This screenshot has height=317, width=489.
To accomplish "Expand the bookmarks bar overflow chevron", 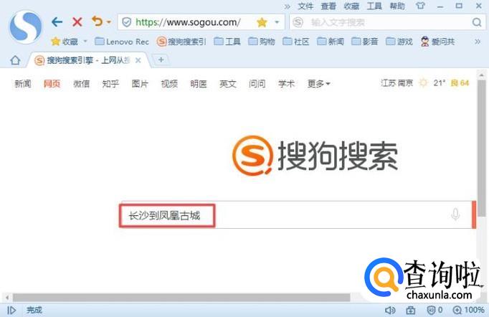I will click(478, 42).
